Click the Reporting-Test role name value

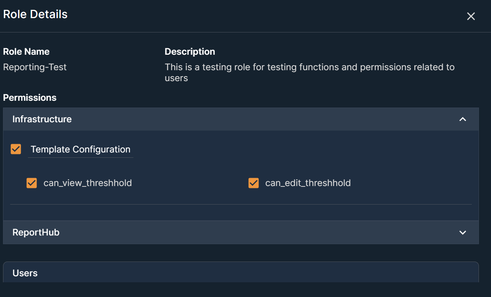[35, 67]
